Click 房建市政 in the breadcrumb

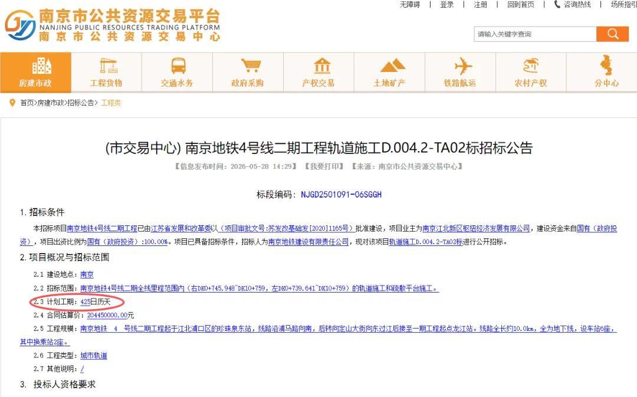point(50,103)
